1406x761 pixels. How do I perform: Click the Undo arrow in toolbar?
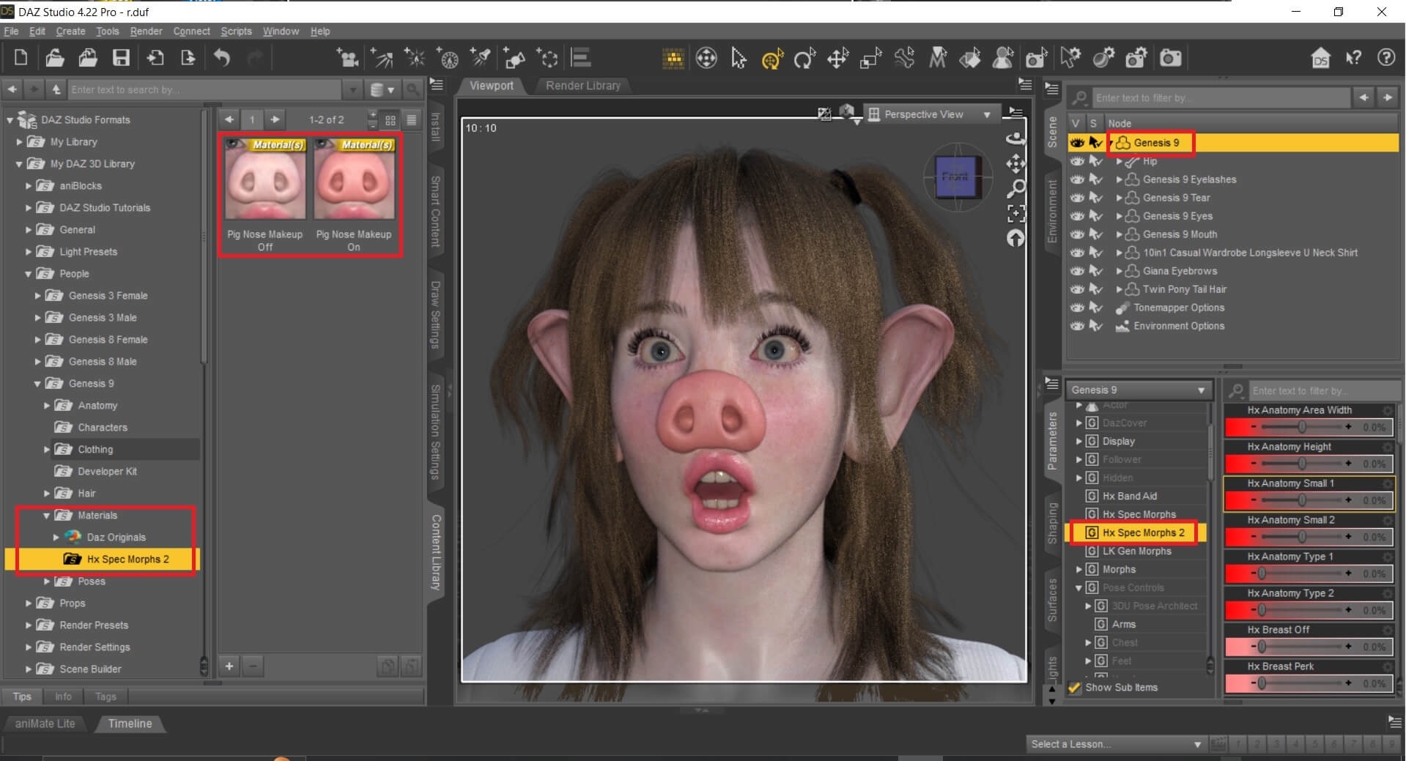tap(222, 58)
